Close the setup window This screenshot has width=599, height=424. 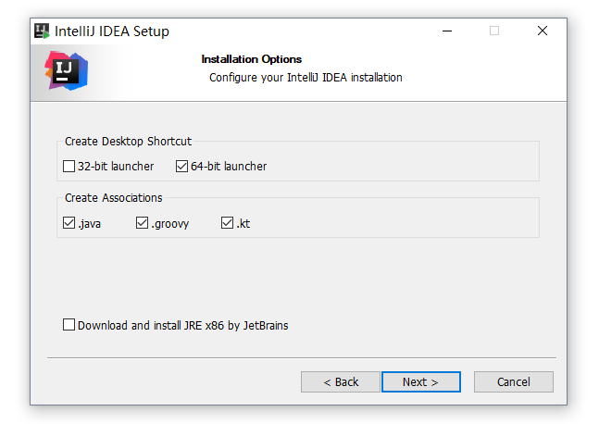[x=543, y=31]
